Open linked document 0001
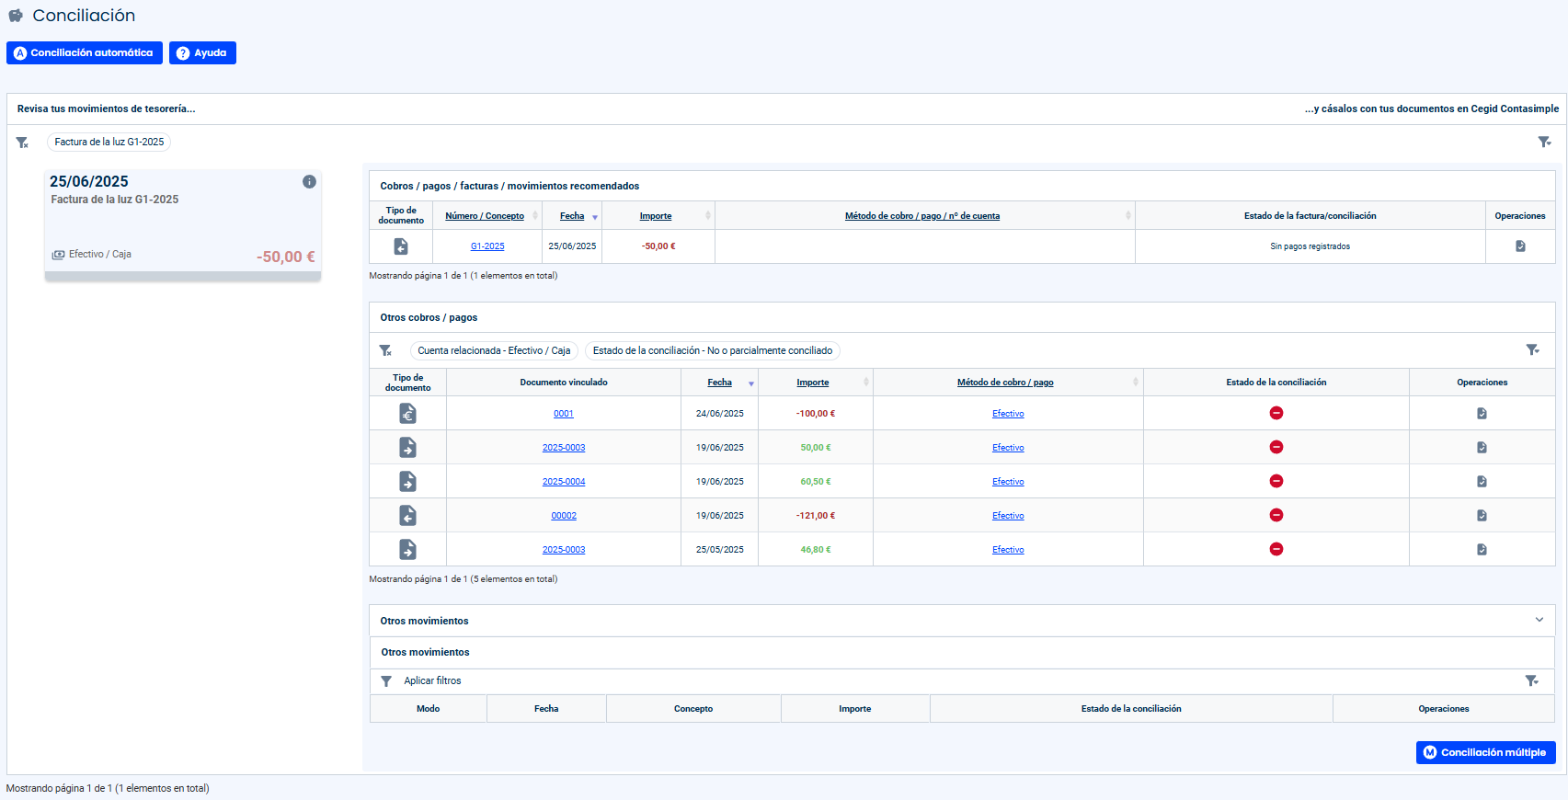This screenshot has width=1568, height=800. [x=564, y=414]
